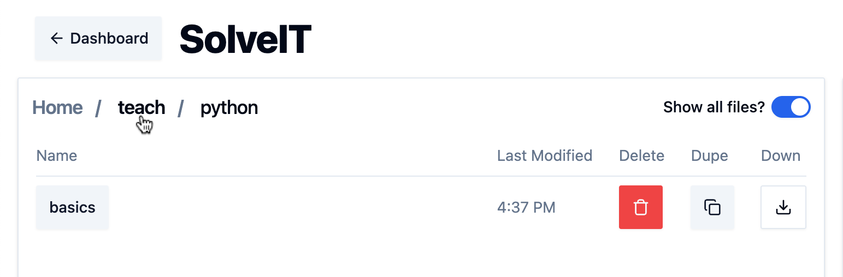
Task: Click the Down column header
Action: (780, 156)
